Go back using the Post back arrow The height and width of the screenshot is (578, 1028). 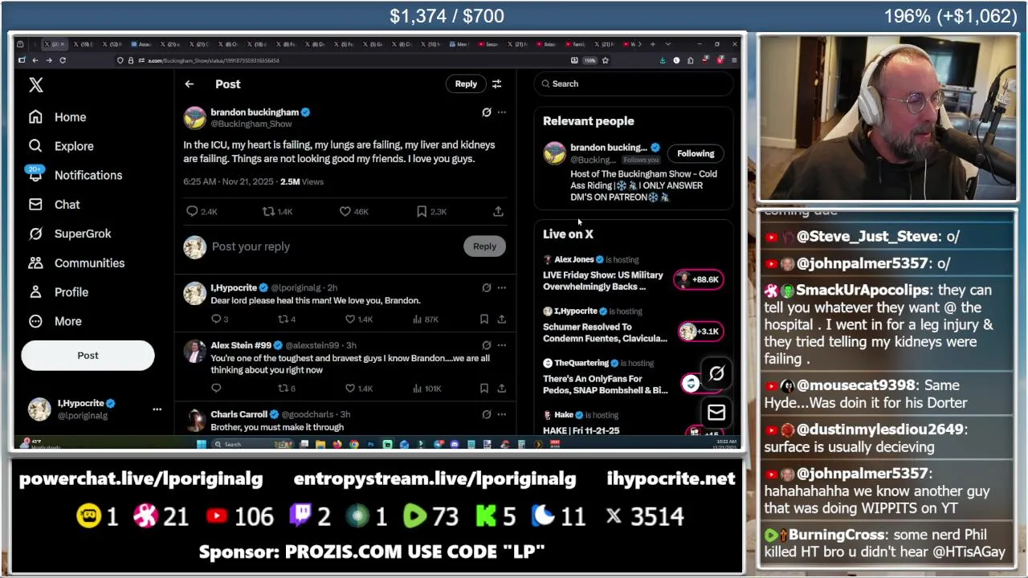coord(190,84)
